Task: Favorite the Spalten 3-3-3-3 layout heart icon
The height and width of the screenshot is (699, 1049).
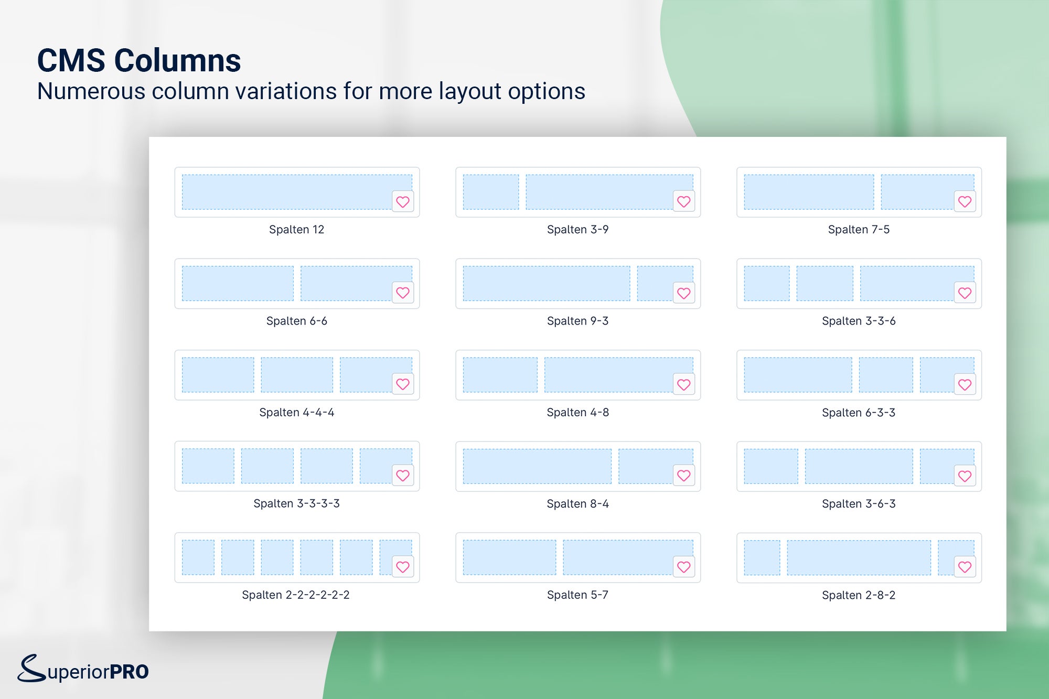Action: click(x=403, y=475)
